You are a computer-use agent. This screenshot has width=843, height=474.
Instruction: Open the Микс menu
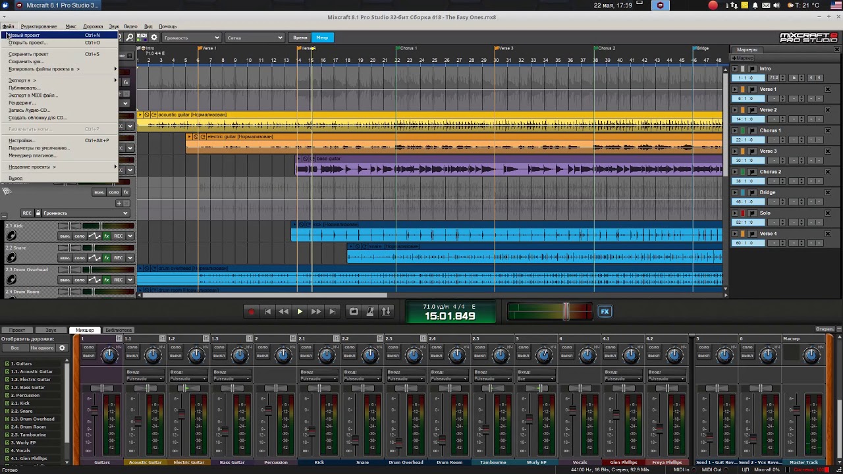click(71, 26)
